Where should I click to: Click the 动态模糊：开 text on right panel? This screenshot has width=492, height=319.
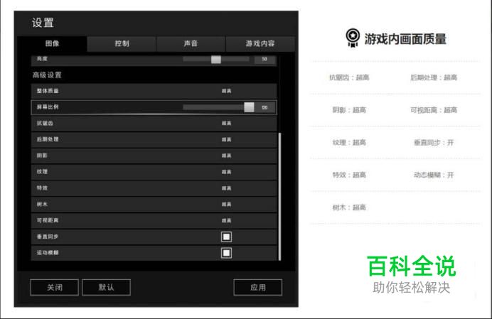pos(434,175)
